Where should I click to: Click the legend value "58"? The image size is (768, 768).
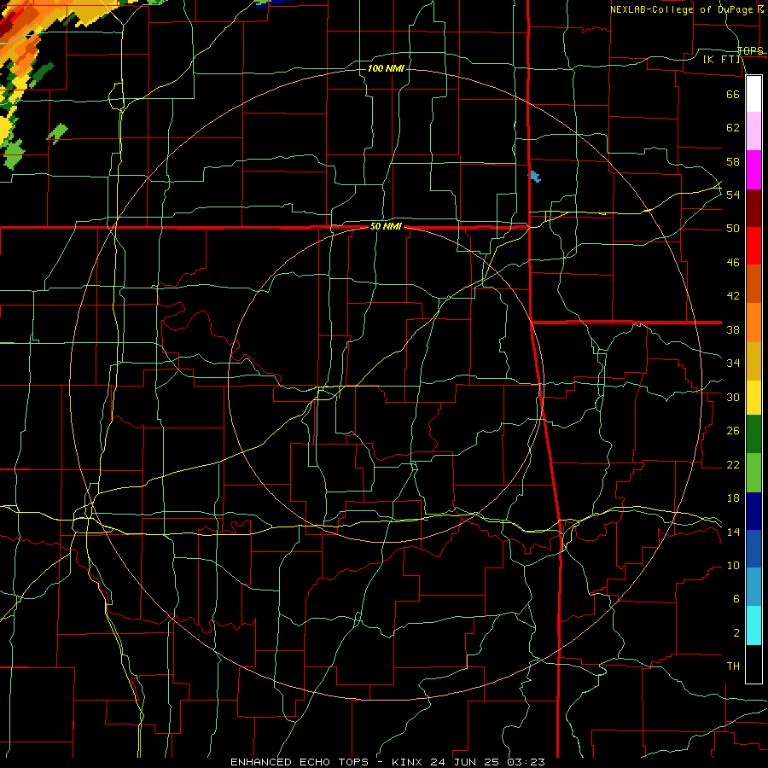point(733,161)
